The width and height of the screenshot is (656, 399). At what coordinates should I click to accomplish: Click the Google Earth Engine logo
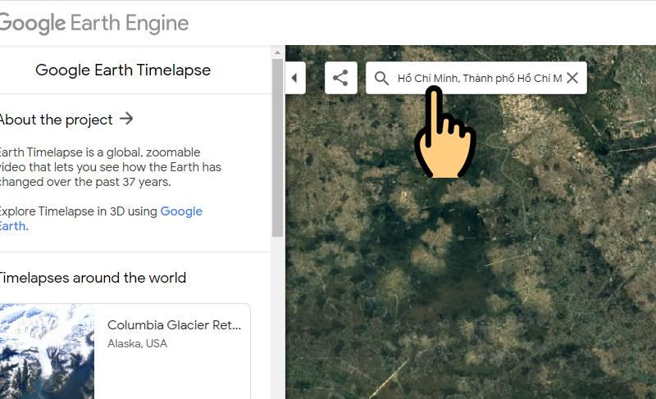(93, 23)
